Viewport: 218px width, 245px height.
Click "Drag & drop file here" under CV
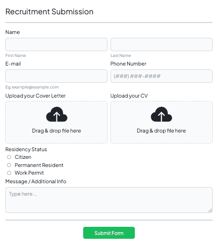pos(161,131)
